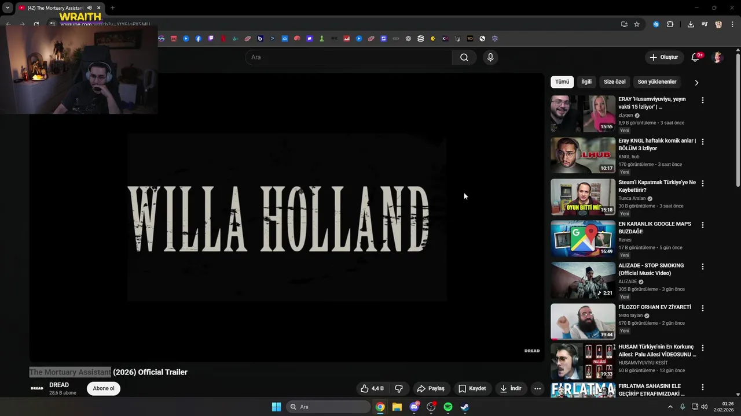The height and width of the screenshot is (416, 741).
Task: Install page as app via address bar icon
Action: point(624,24)
